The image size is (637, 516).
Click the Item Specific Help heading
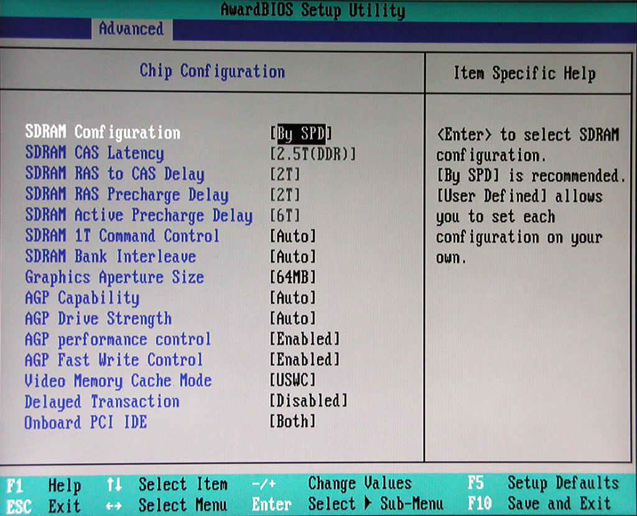525,73
